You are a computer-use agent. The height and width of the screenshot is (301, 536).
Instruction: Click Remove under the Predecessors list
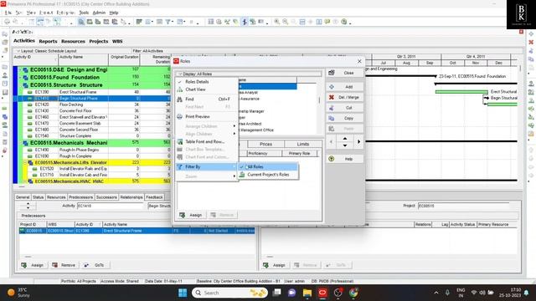click(x=64, y=265)
